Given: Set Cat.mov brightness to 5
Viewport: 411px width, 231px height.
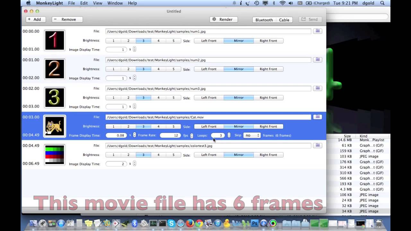Looking at the screenshot, I should coord(173,126).
